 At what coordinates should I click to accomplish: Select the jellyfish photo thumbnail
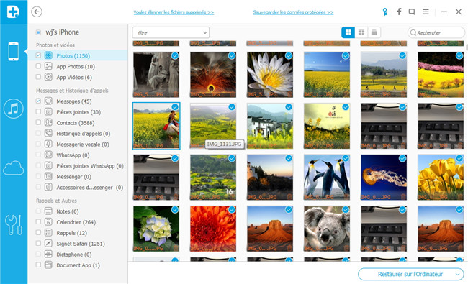(384, 178)
